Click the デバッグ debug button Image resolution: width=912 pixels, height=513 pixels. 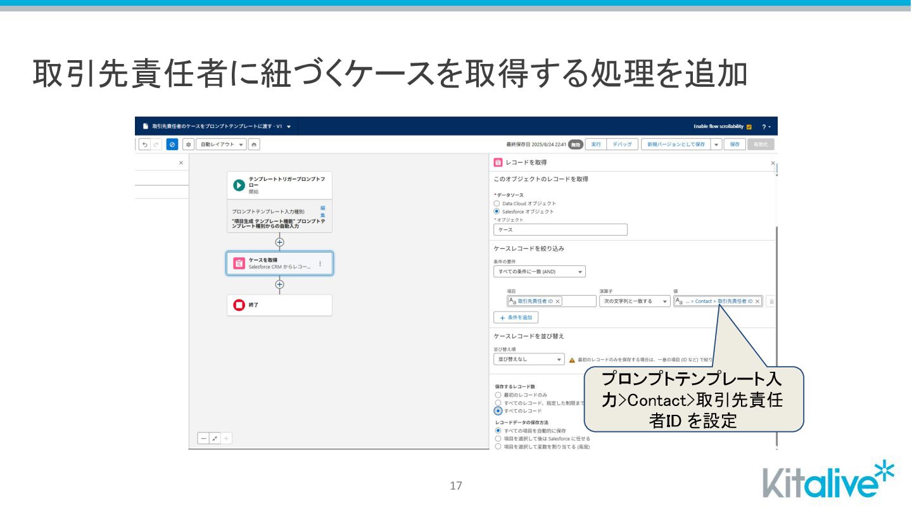pos(621,144)
